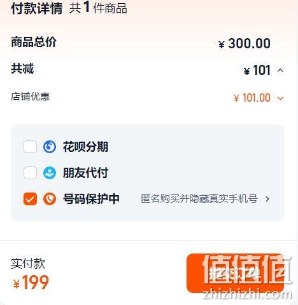Tick the 花呗分期 checkbox
This screenshot has width=298, height=305.
pos(30,147)
